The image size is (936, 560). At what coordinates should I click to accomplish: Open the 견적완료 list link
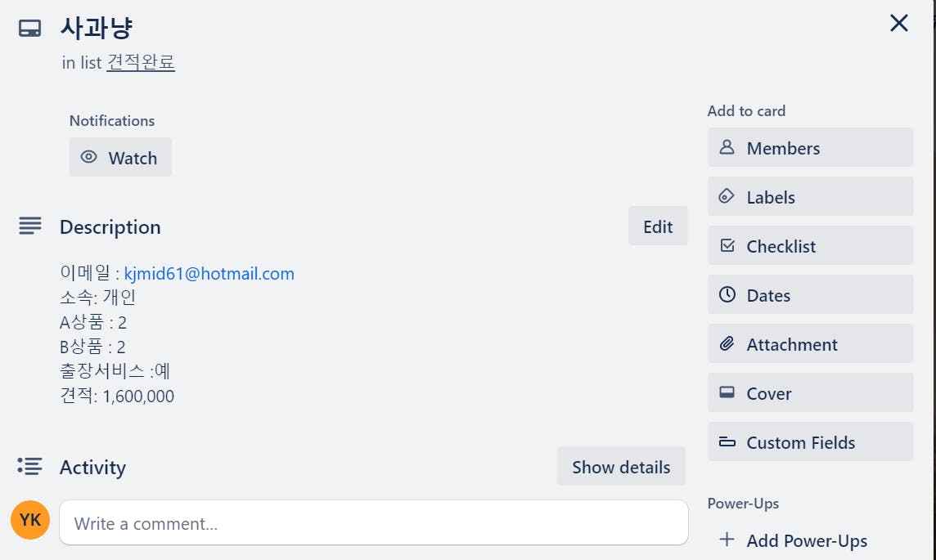point(141,63)
